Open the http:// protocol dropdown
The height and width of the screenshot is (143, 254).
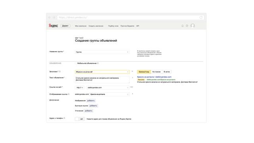coord(79,87)
